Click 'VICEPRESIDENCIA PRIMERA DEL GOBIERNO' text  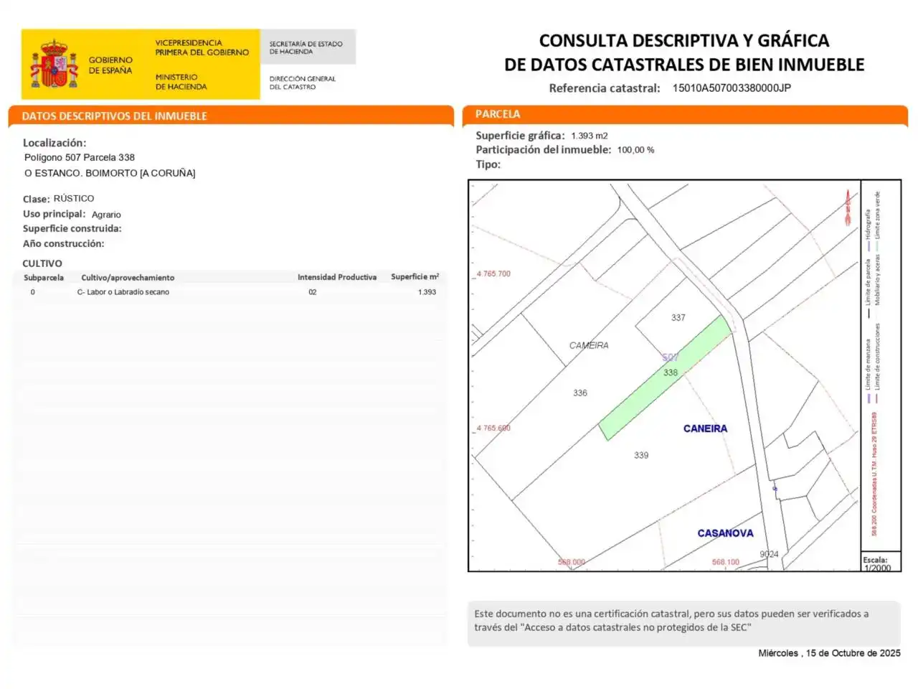[202, 47]
